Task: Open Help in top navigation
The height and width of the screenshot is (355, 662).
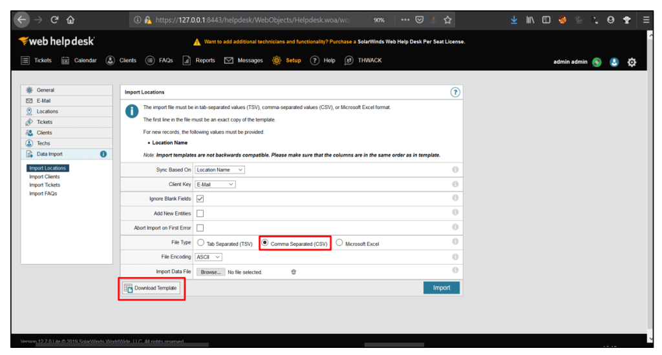Action: pyautogui.click(x=323, y=60)
